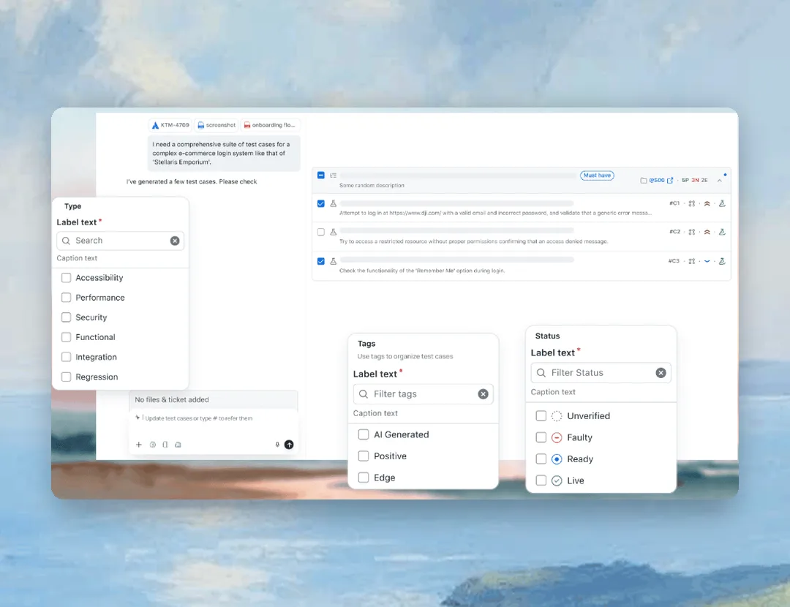The height and width of the screenshot is (607, 790).
Task: Click the flask icon on #C3 row left
Action: pyautogui.click(x=333, y=261)
